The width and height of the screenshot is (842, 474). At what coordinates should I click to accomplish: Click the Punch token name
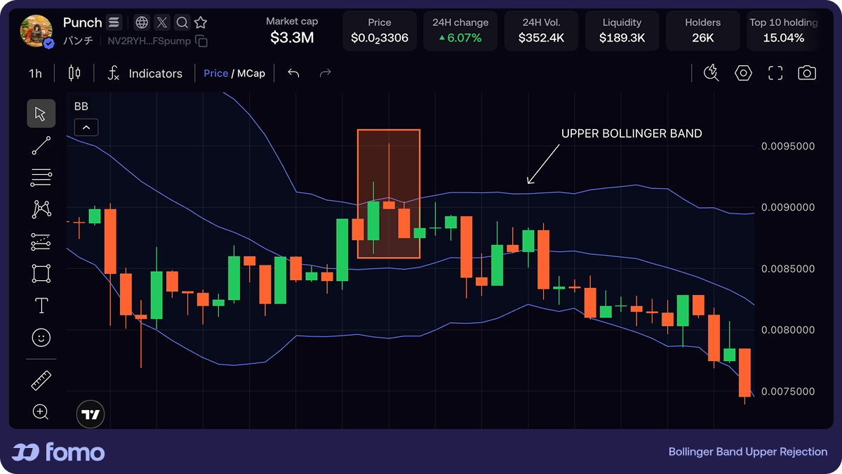click(x=82, y=22)
